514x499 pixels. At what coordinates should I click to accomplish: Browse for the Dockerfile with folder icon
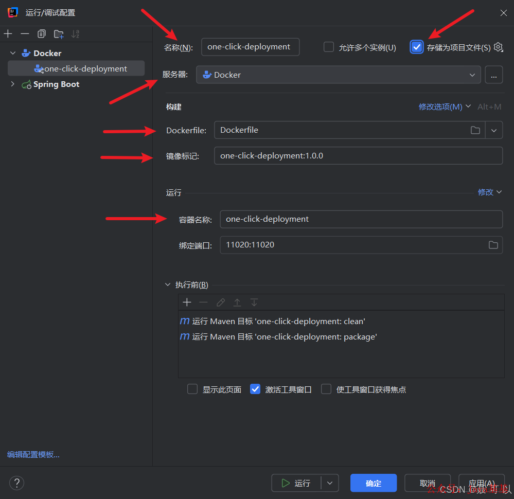475,130
